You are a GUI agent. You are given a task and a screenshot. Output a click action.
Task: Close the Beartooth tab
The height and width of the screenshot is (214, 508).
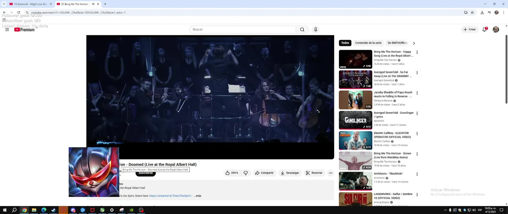(x=51, y=4)
